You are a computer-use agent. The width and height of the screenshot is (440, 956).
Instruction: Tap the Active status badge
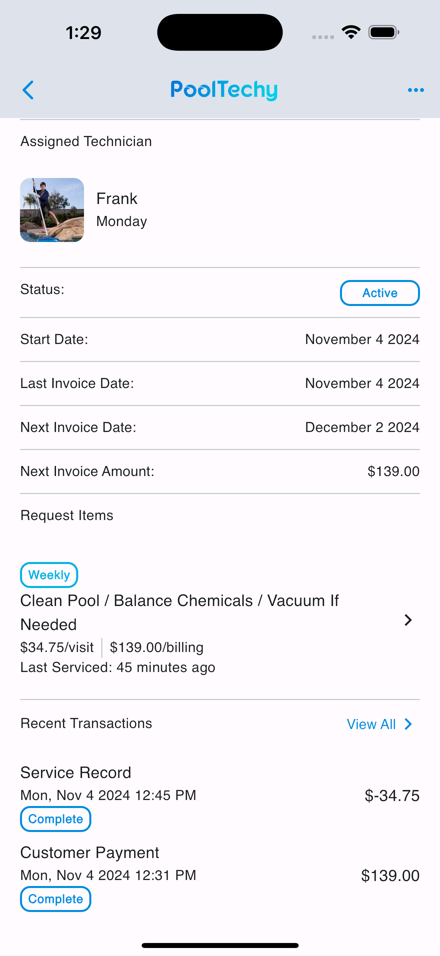coord(380,293)
